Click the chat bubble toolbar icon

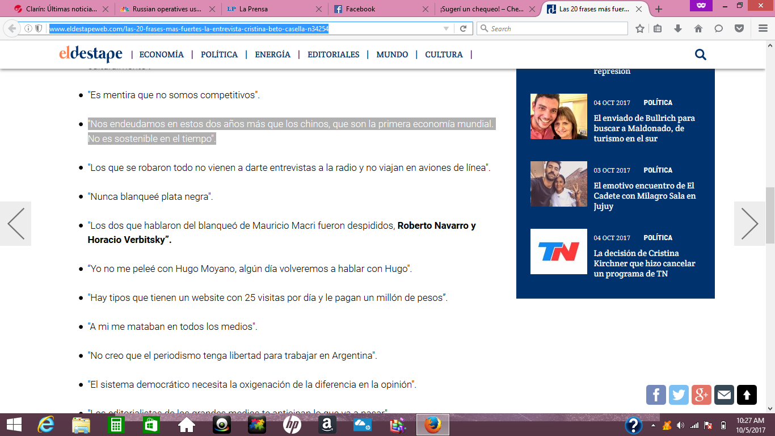(719, 28)
